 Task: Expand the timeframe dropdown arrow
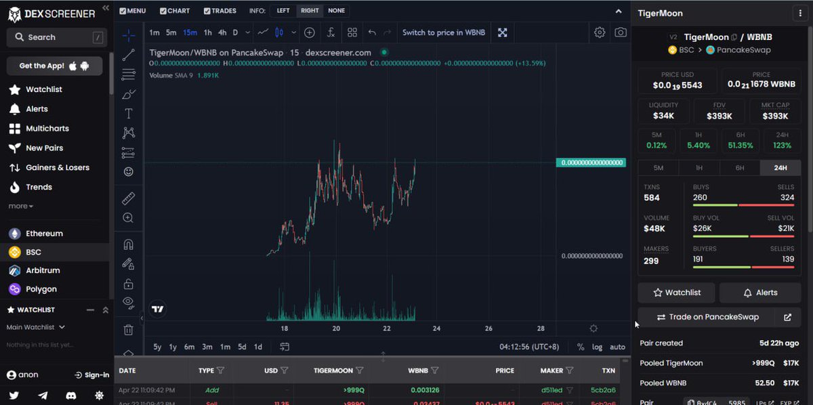point(248,33)
